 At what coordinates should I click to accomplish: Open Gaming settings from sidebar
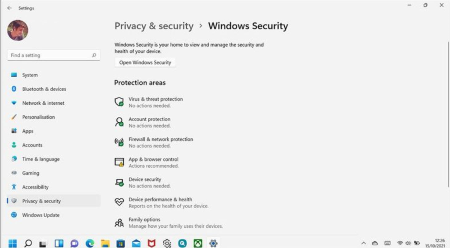(x=30, y=173)
